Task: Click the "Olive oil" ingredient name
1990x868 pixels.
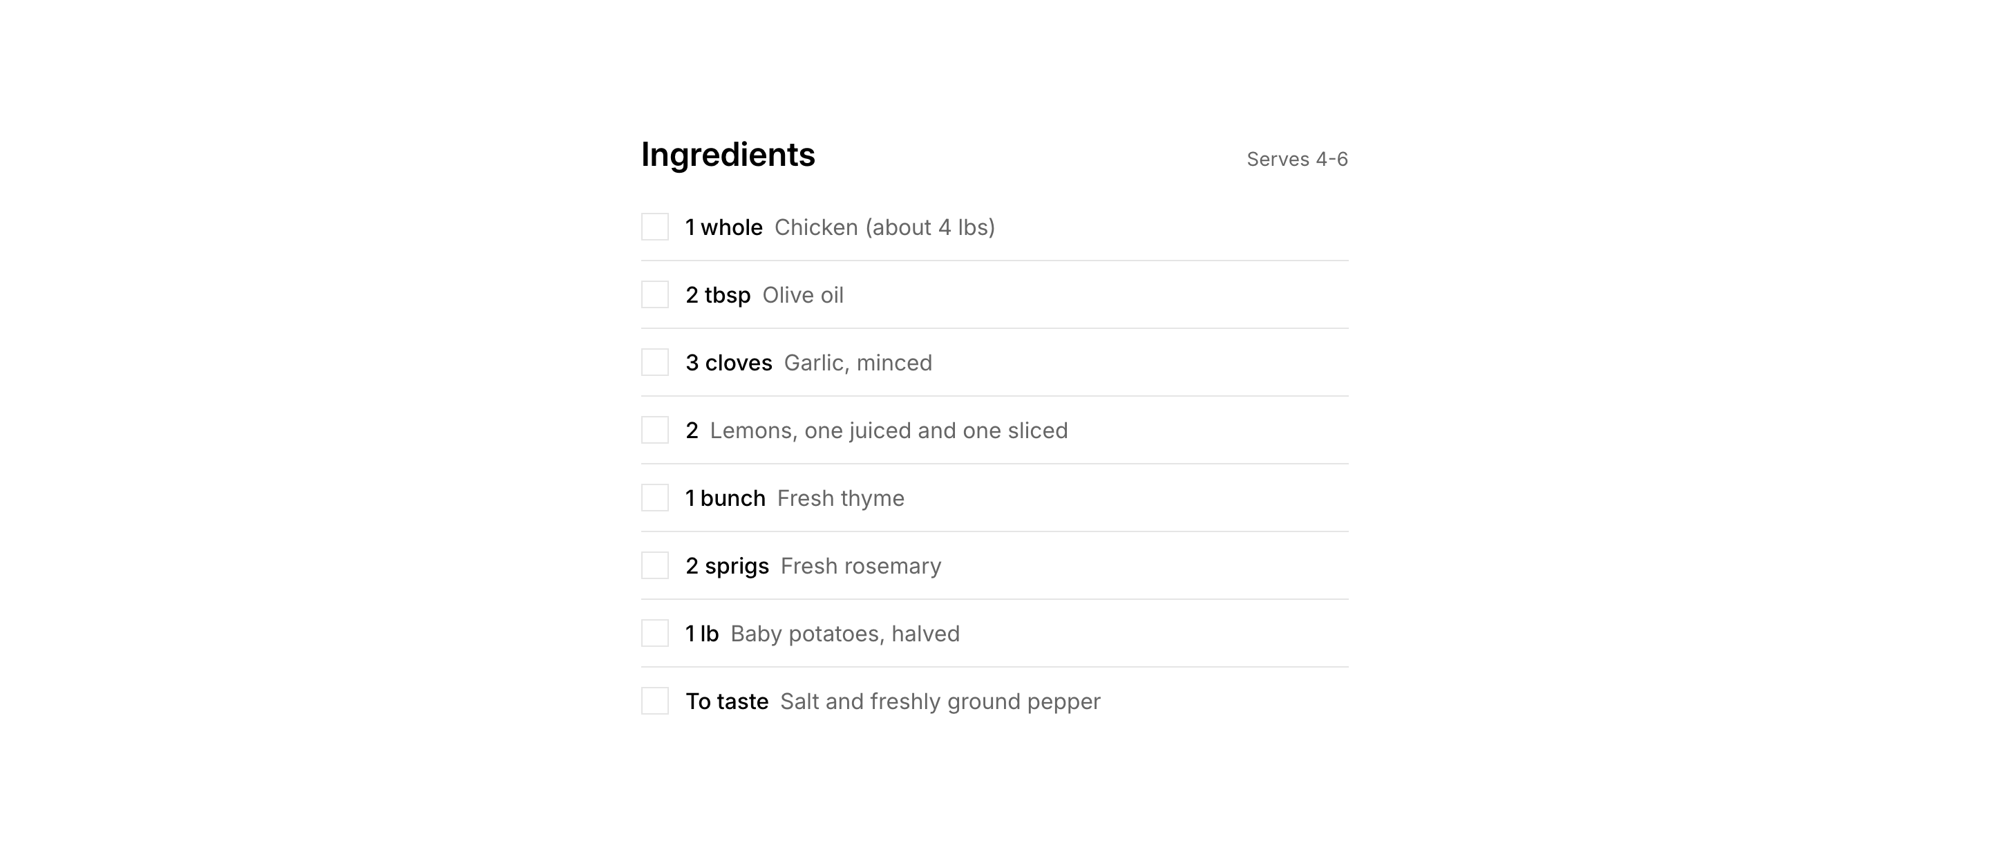Action: [x=803, y=295]
